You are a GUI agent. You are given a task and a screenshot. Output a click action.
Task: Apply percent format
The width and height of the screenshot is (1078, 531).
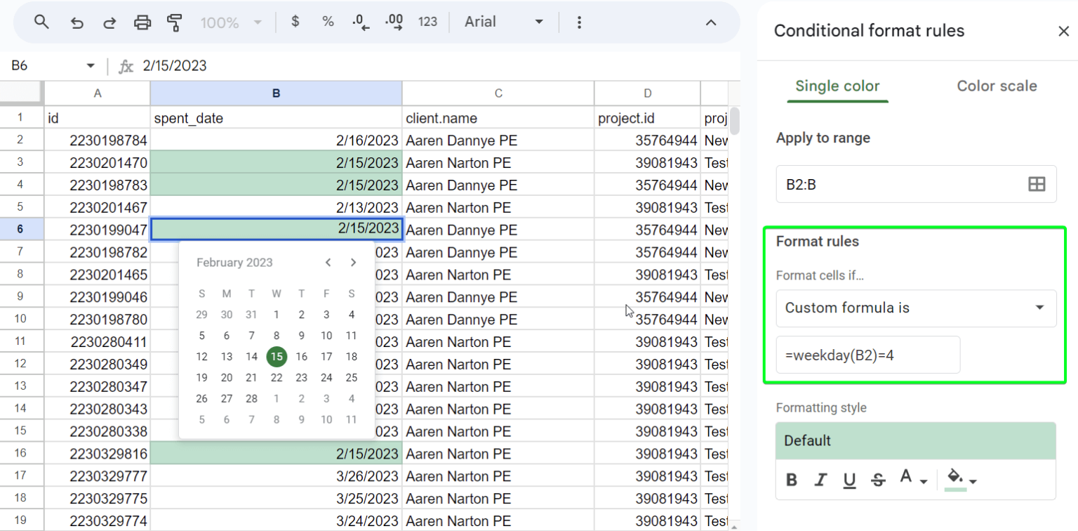328,22
